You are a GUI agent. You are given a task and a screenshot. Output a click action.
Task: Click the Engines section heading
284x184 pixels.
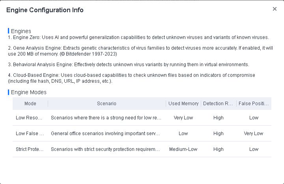click(x=21, y=31)
